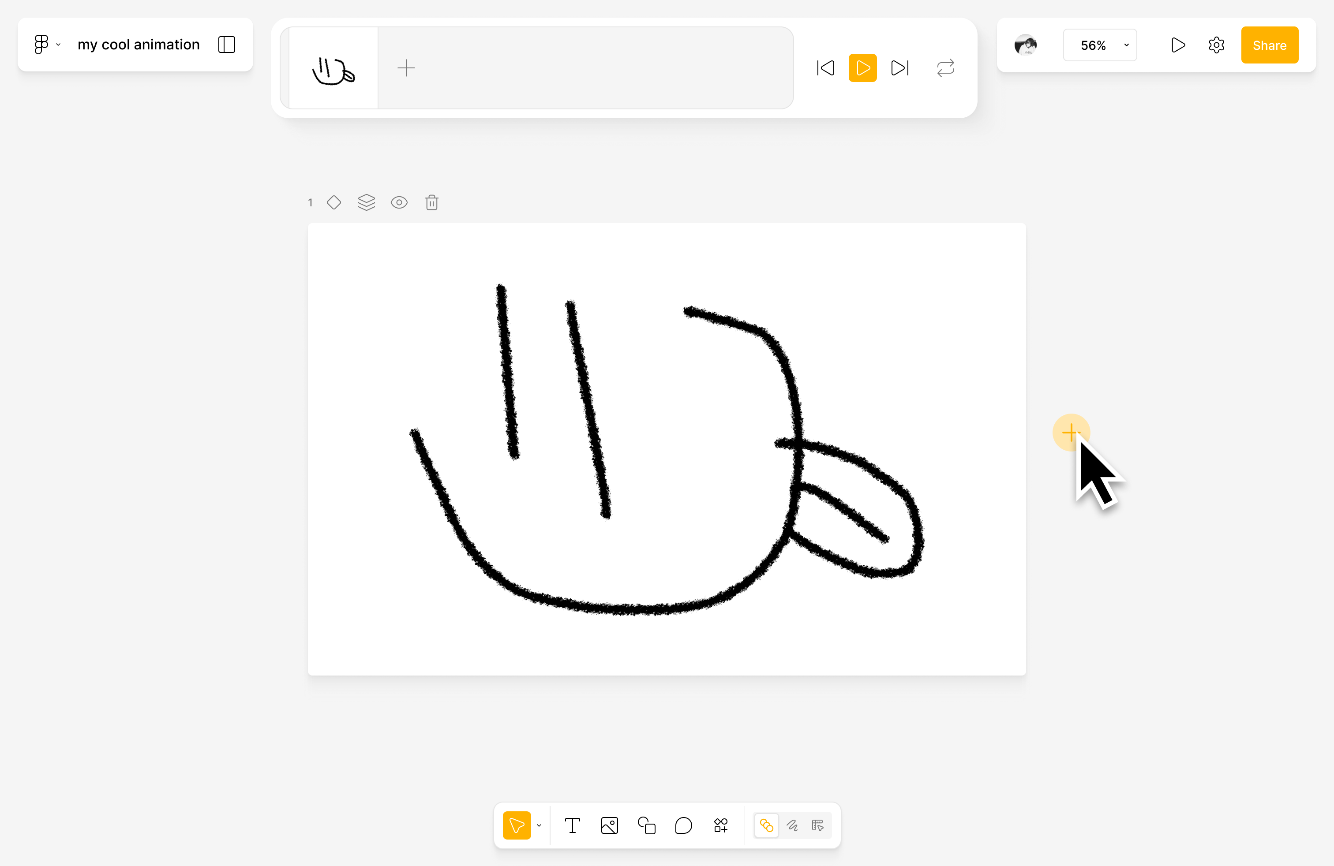Click the keyframe diamond icon

coord(334,202)
